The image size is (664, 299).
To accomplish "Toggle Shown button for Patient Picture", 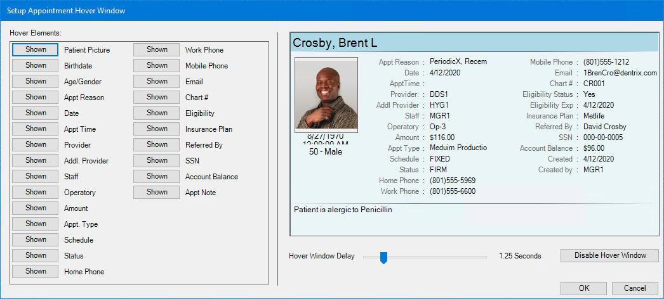I will pyautogui.click(x=36, y=49).
